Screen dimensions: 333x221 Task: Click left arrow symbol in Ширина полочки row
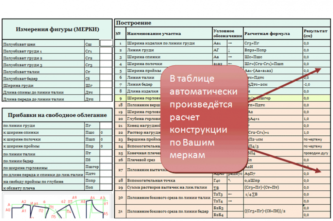[230, 64]
